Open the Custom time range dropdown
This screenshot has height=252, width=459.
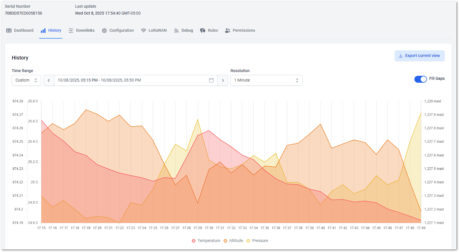point(26,80)
